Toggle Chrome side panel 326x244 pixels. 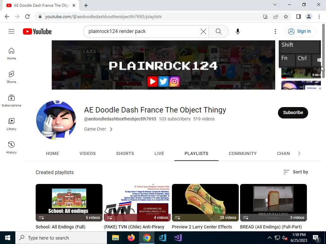(299, 17)
